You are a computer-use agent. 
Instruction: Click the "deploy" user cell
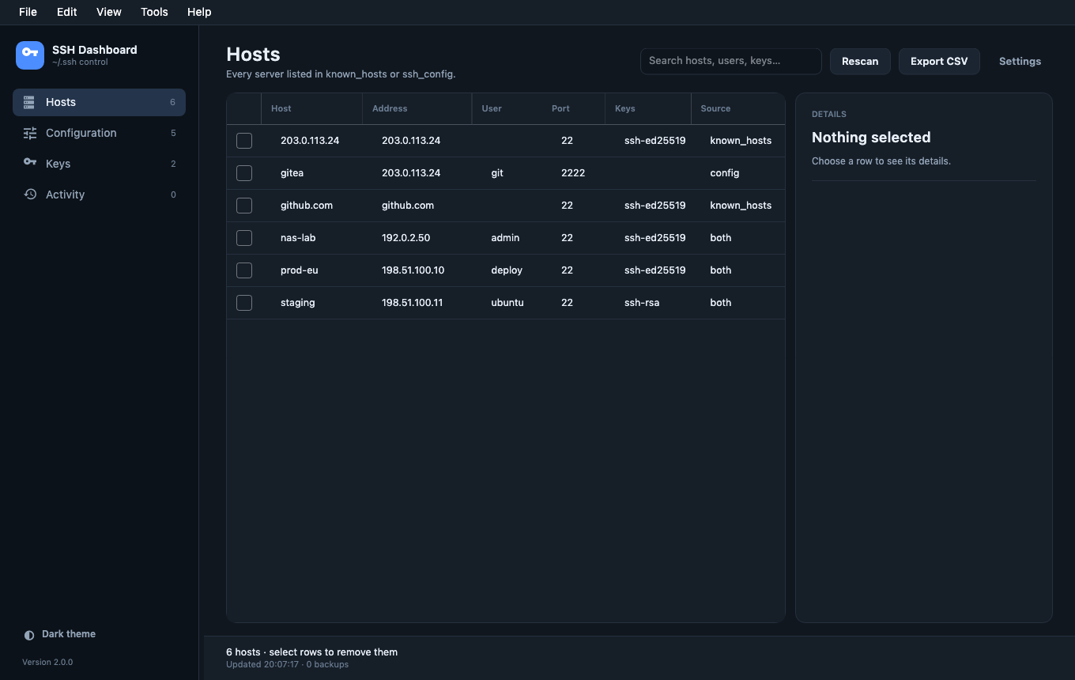(507, 270)
